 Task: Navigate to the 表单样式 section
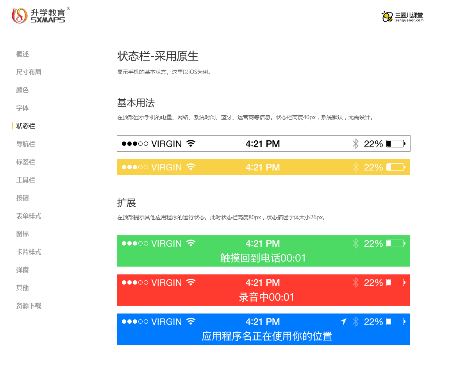tap(29, 216)
